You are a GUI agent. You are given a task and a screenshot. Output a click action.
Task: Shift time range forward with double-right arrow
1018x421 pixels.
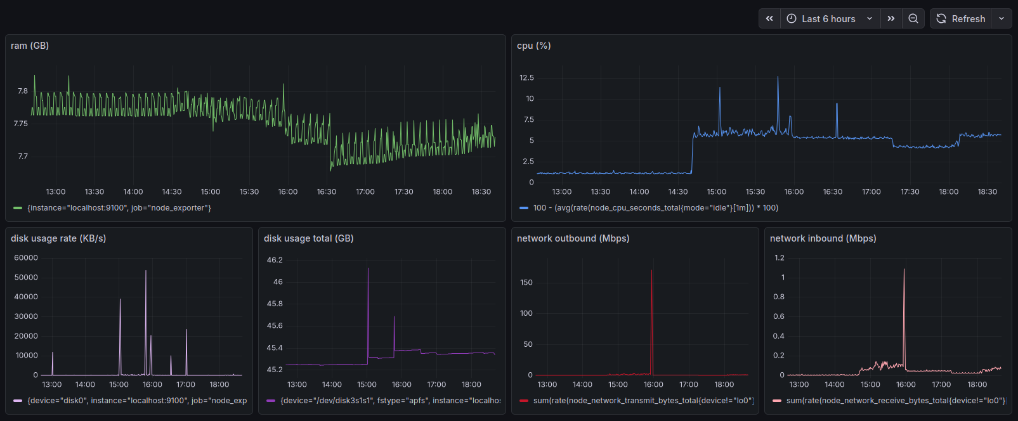click(891, 18)
